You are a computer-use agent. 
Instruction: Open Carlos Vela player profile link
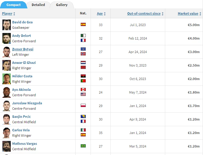pos(21,130)
